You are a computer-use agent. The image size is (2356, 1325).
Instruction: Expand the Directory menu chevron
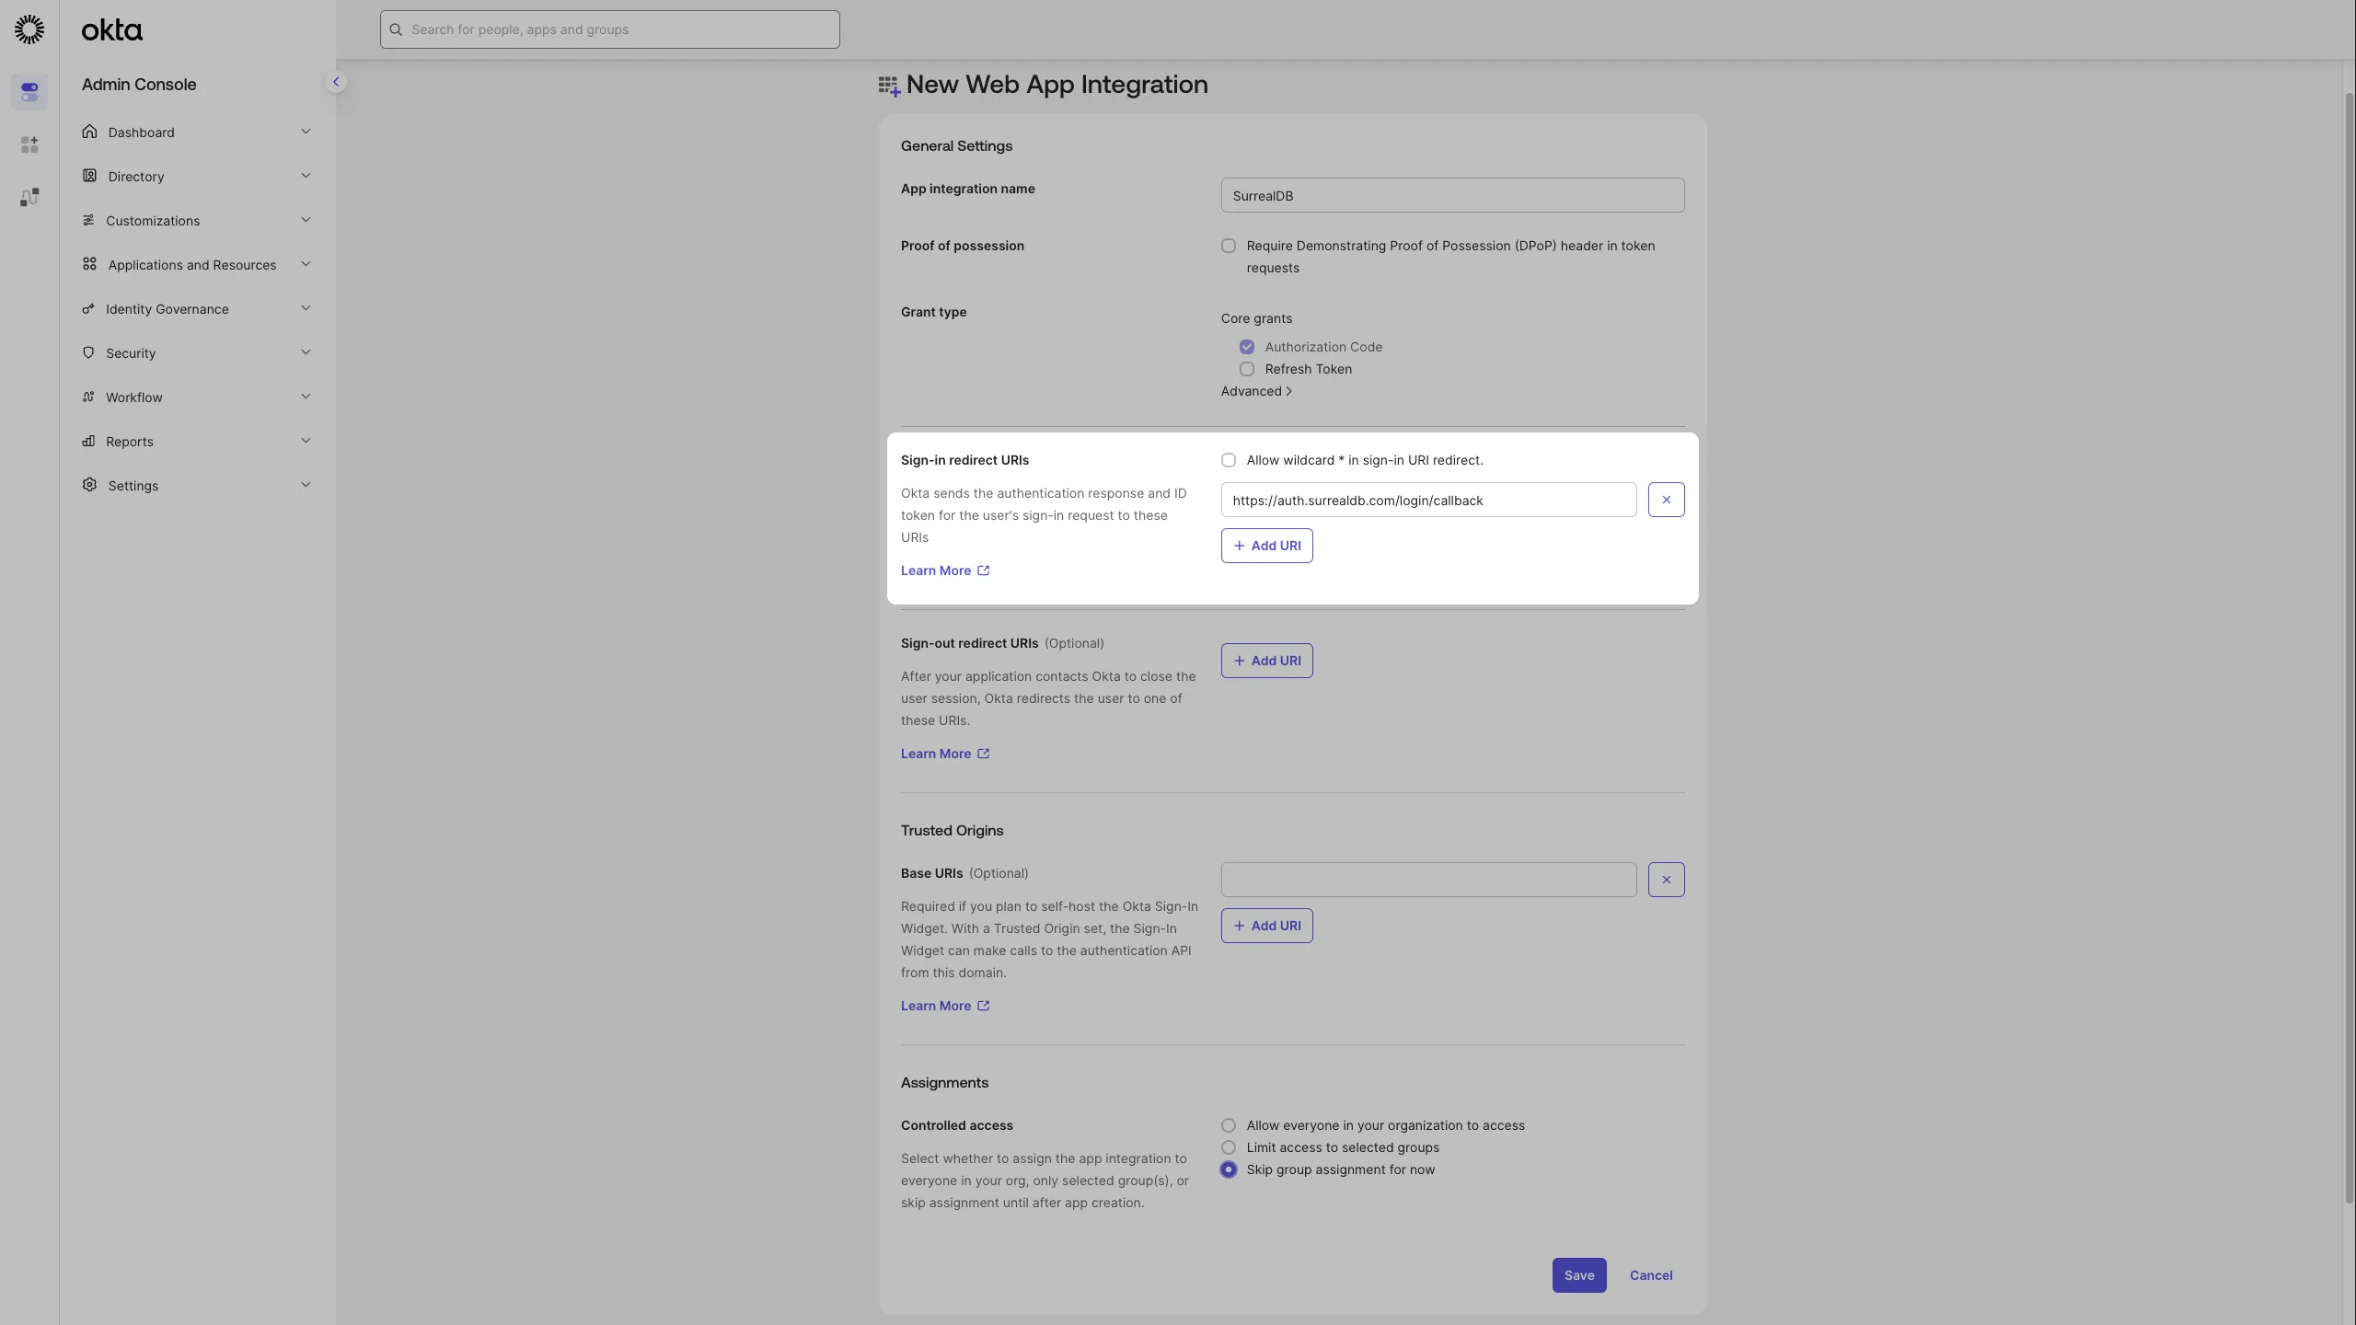pos(306,176)
